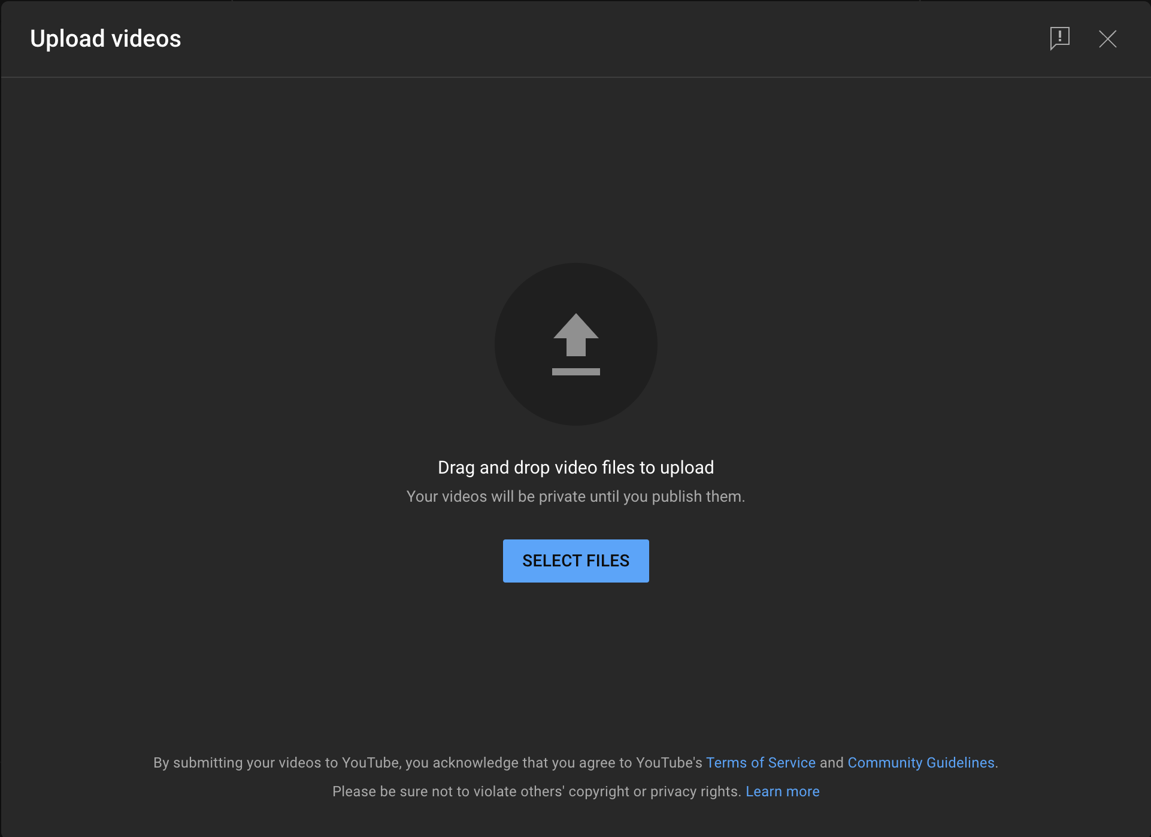The width and height of the screenshot is (1151, 837).
Task: Close the Upload videos dialog
Action: (1107, 39)
